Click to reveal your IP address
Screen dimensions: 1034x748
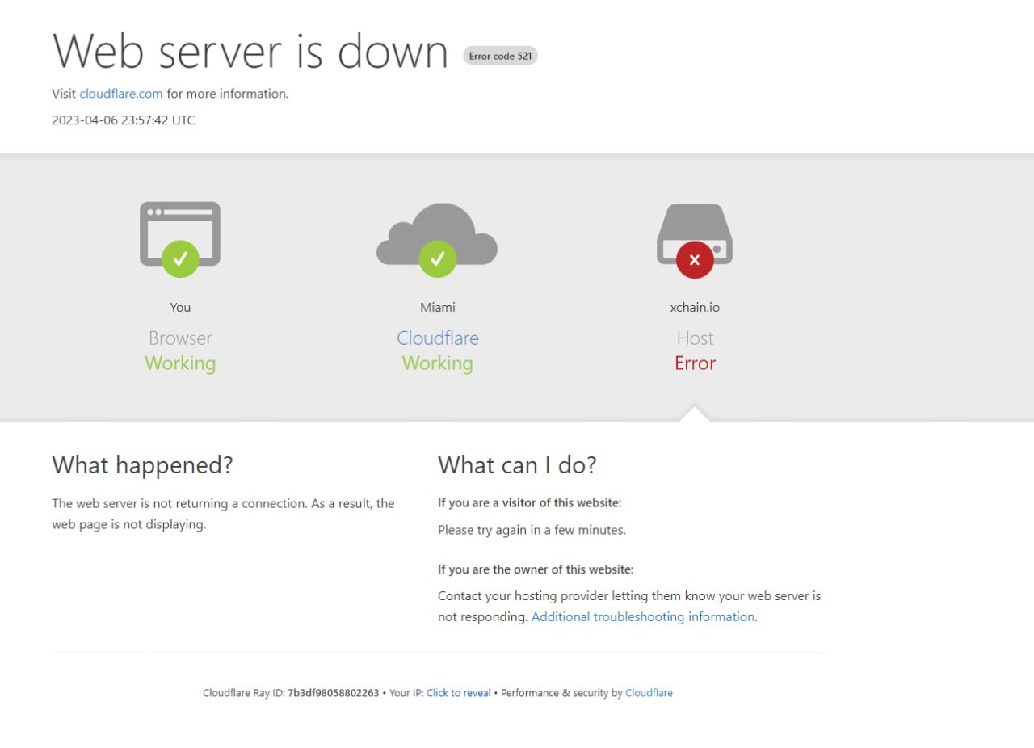pos(458,693)
